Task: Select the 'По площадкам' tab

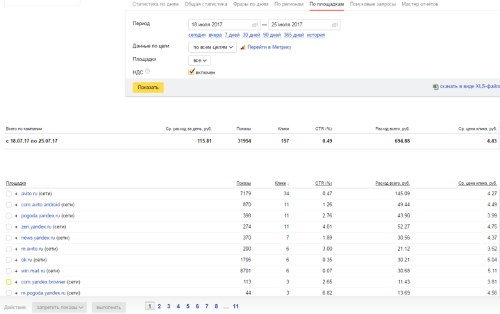Action: [326, 4]
